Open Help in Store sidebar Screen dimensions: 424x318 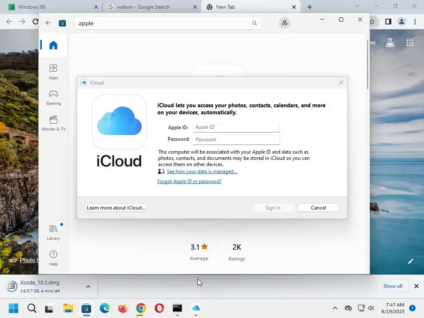(x=53, y=258)
